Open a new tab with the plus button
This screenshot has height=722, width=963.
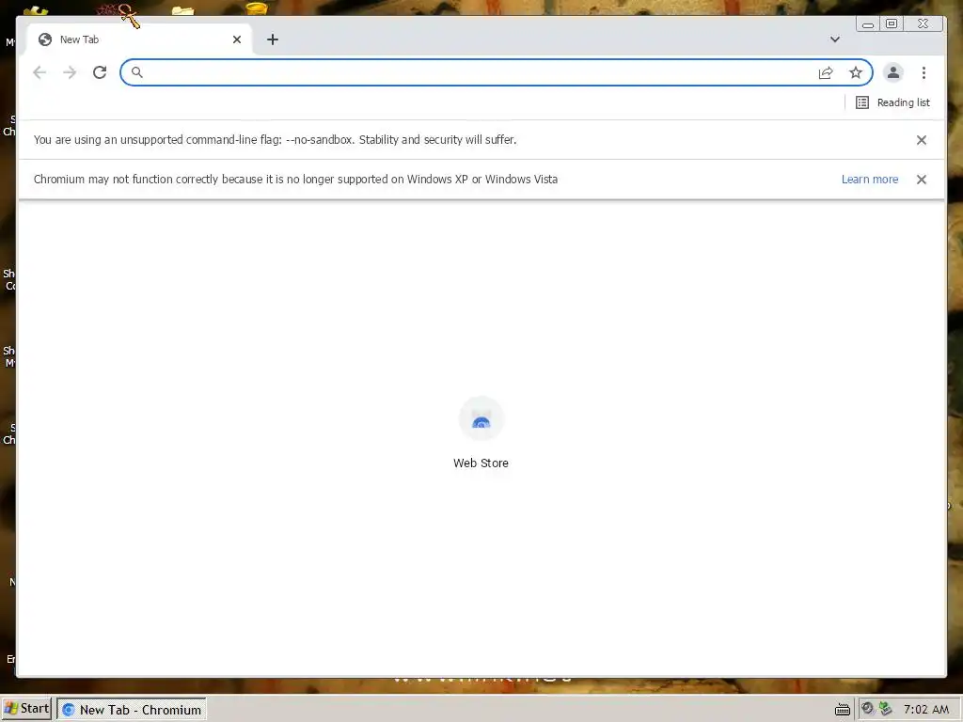tap(273, 39)
